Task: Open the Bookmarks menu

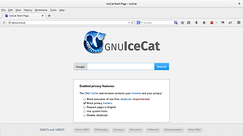Action: tap(41, 10)
